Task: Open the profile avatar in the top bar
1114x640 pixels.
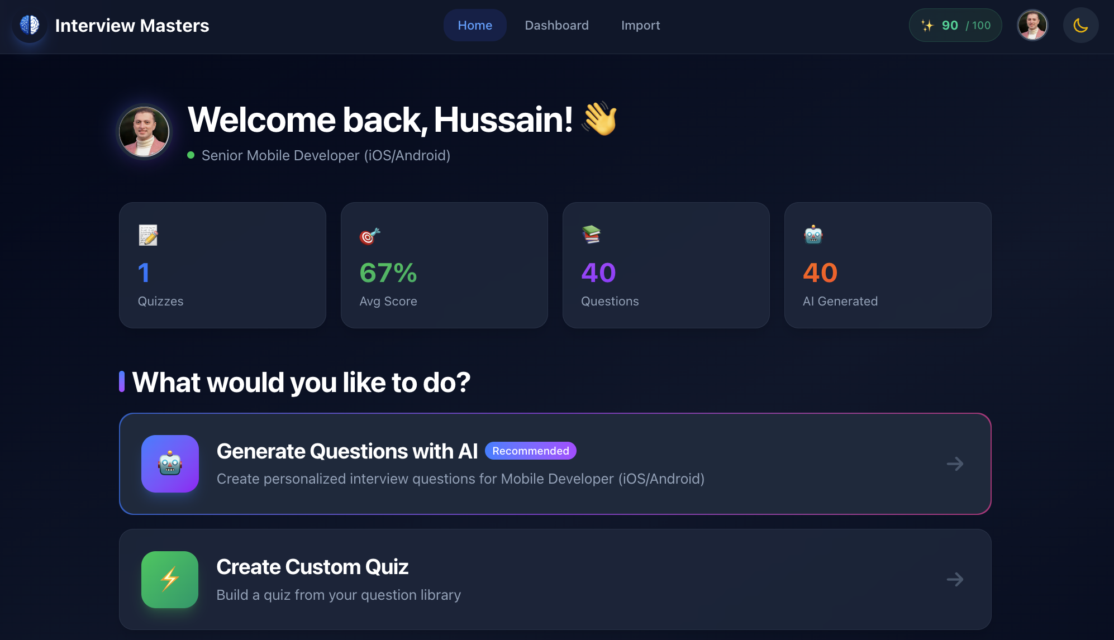Action: [1032, 25]
